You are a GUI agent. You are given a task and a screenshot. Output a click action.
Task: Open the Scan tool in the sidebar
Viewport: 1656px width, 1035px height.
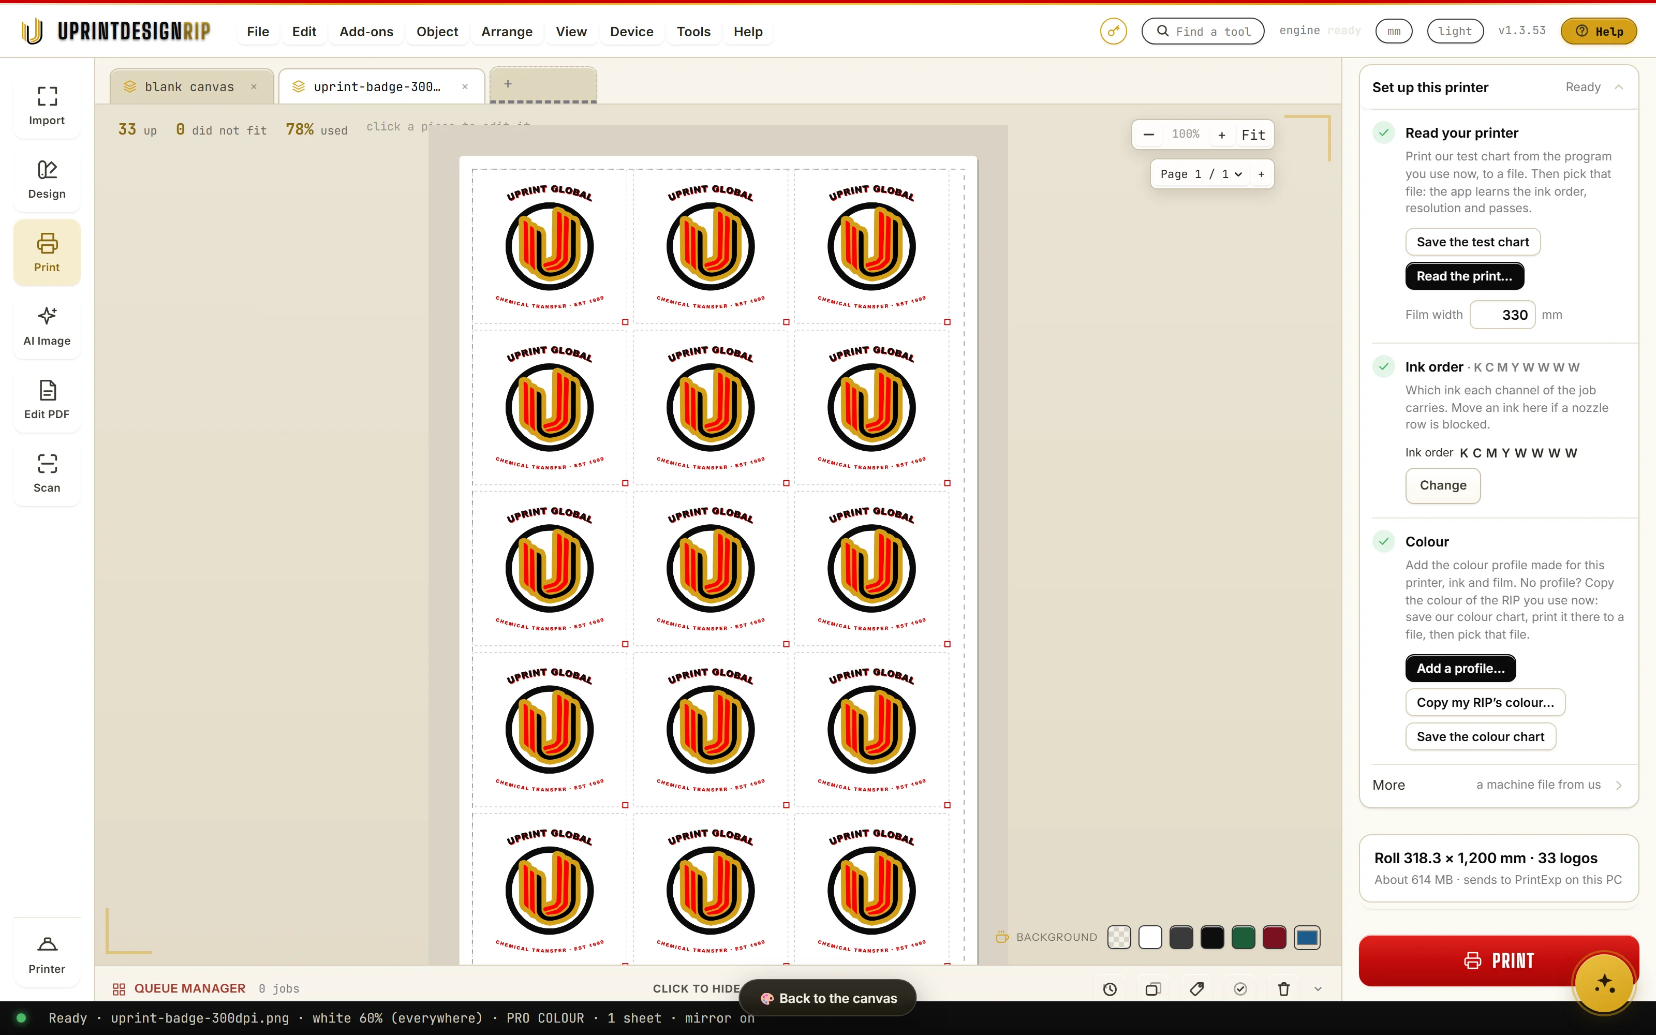click(47, 473)
